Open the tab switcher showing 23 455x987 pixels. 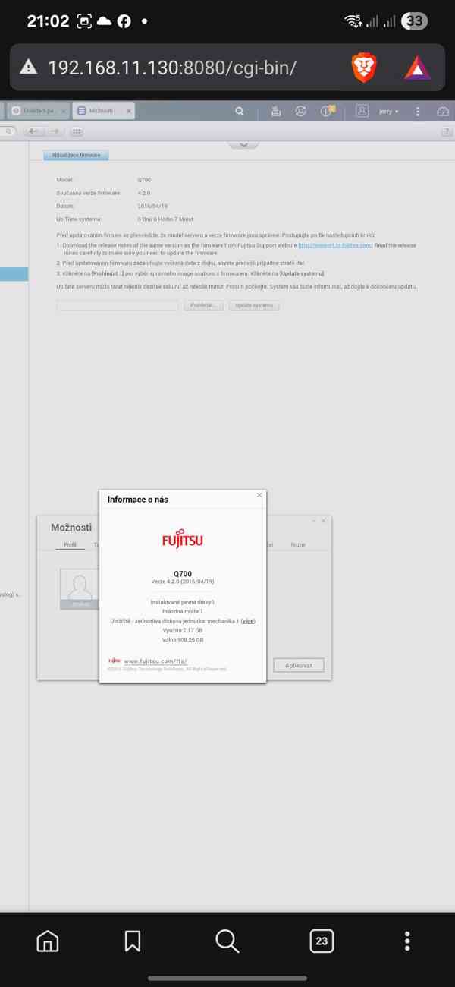pos(322,941)
